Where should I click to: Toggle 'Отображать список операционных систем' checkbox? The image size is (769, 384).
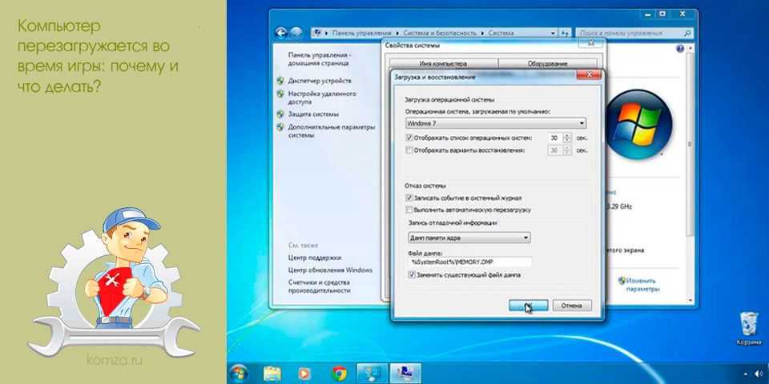409,138
